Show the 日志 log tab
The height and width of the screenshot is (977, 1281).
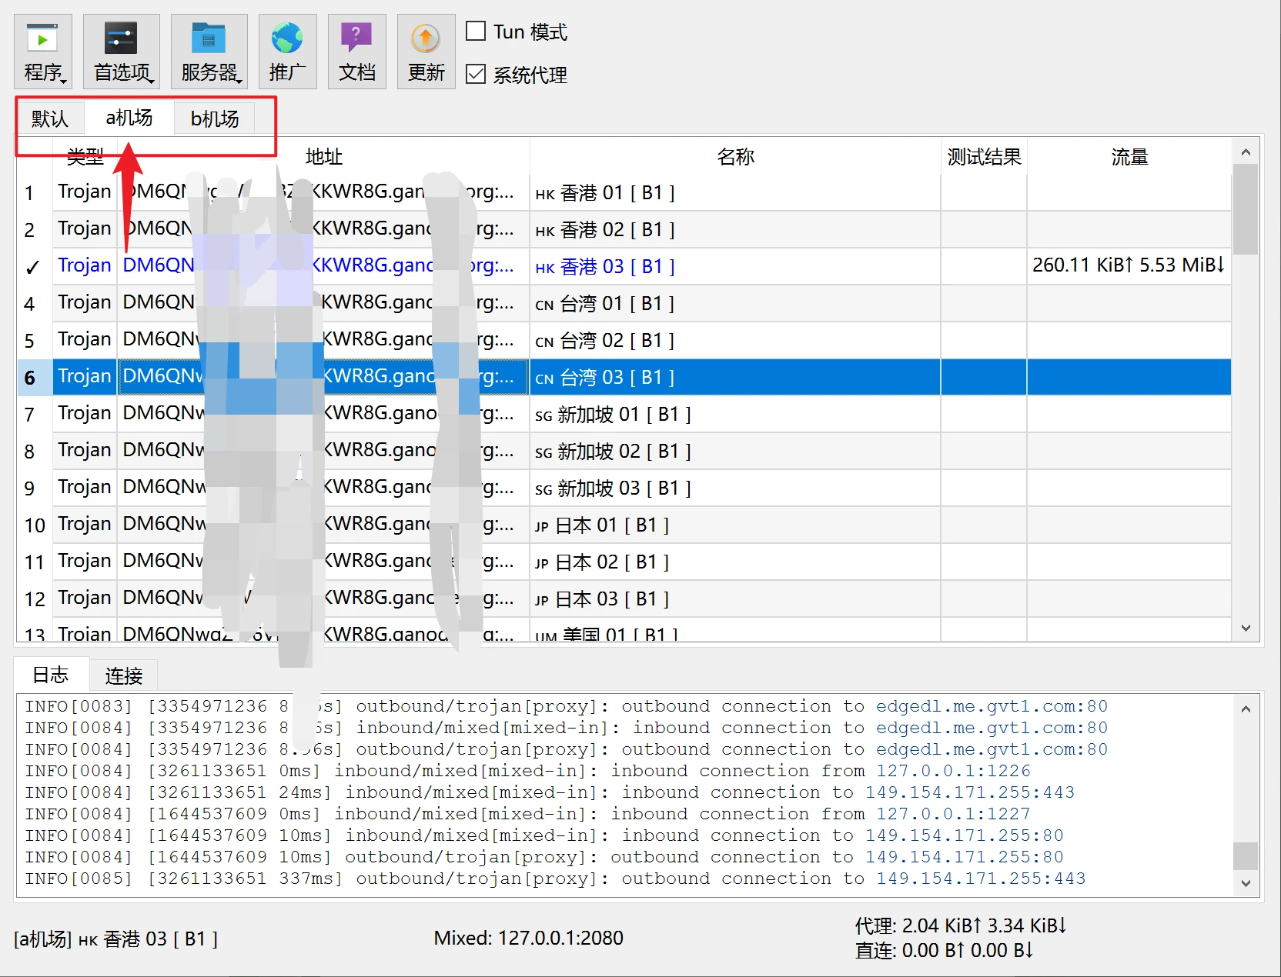pos(51,675)
